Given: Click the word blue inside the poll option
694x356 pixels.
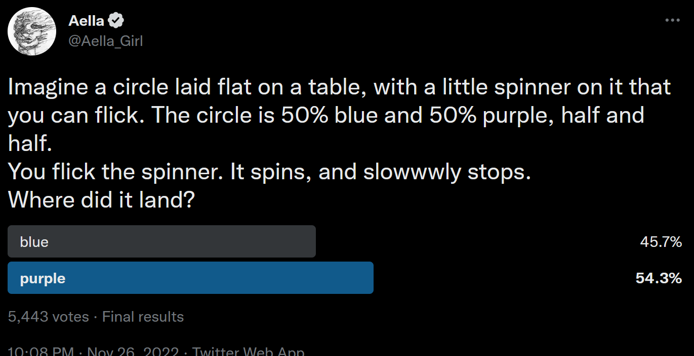Looking at the screenshot, I should point(34,242).
